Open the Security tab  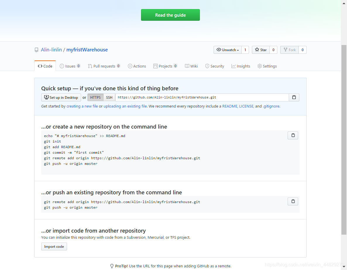pos(214,66)
